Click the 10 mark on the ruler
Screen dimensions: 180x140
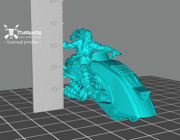coord(54,89)
